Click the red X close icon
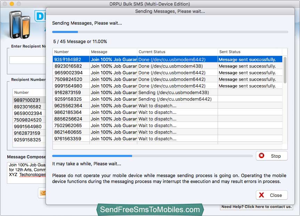Screen dimensions: 300x216 261,195
